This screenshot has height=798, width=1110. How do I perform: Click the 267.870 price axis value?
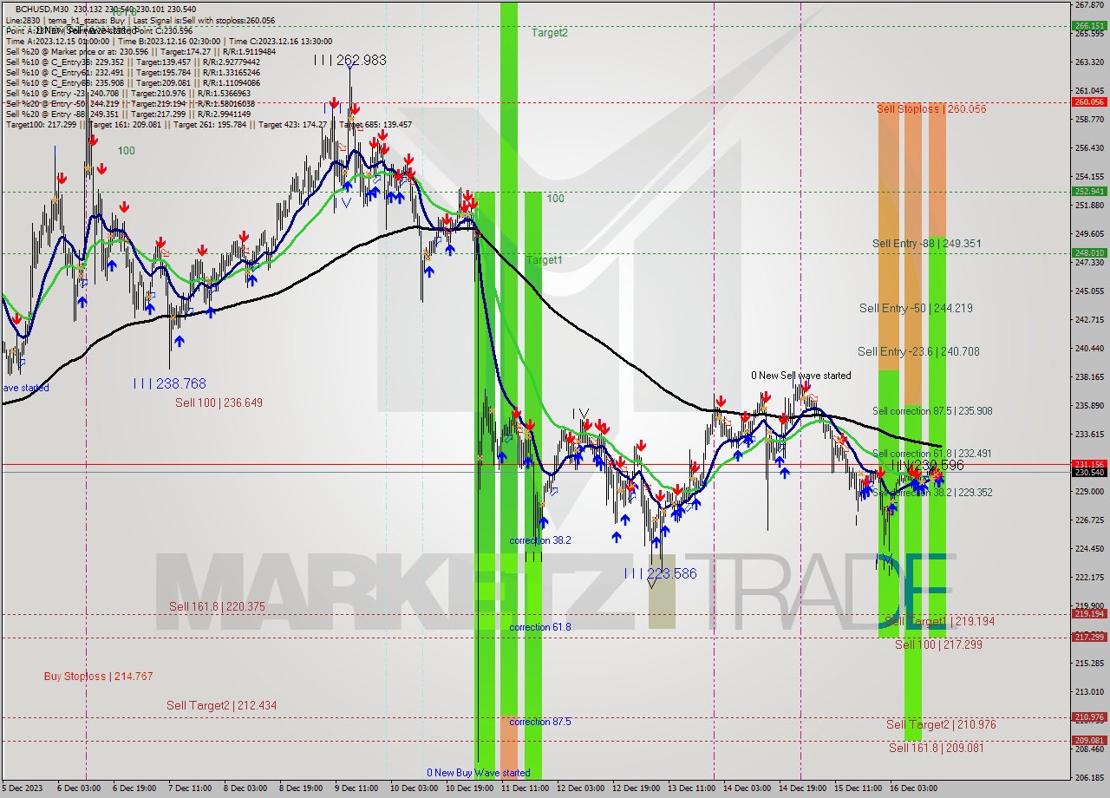tap(1089, 5)
